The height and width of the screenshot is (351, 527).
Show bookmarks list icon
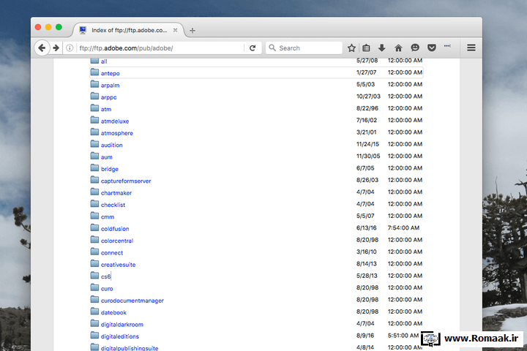[367, 48]
